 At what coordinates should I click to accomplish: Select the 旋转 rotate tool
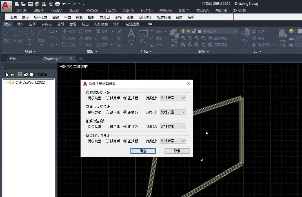tap(85, 31)
